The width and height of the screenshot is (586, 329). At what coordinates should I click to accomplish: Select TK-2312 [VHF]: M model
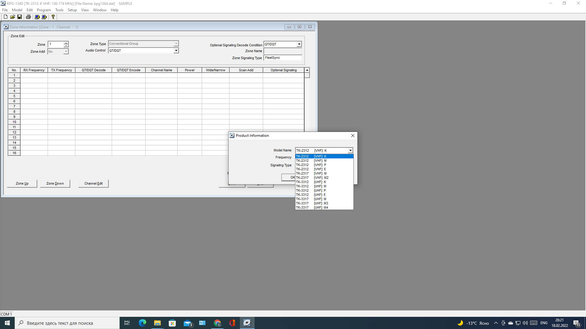(x=324, y=161)
